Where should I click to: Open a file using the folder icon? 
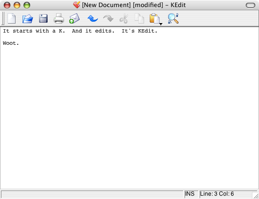pyautogui.click(x=28, y=18)
